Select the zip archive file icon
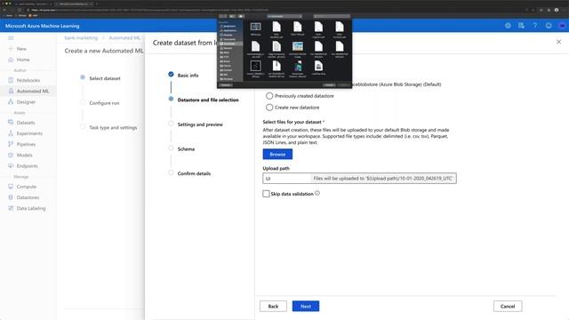 coord(276,66)
